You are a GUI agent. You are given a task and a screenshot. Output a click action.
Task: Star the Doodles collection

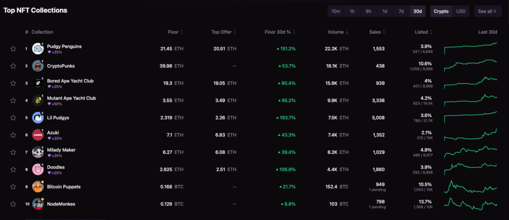pyautogui.click(x=13, y=169)
